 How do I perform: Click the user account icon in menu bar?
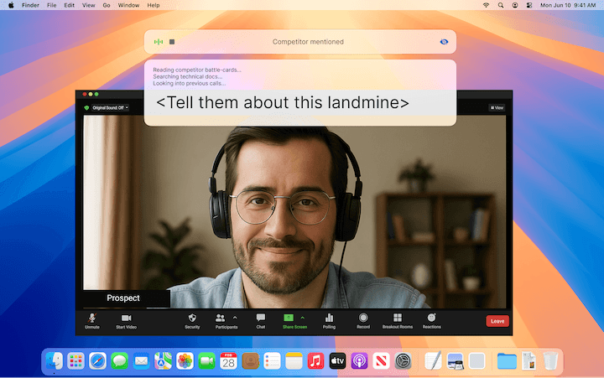click(515, 5)
